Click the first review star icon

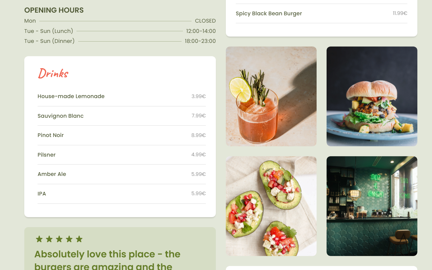point(39,239)
